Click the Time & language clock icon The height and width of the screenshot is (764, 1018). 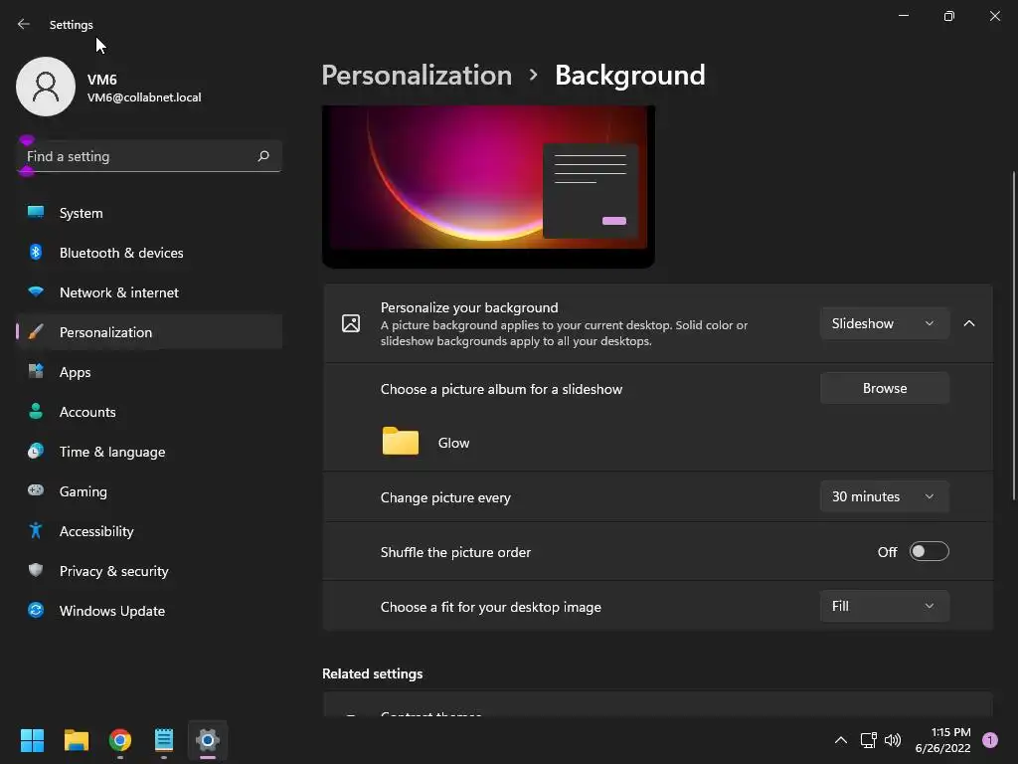tap(36, 451)
